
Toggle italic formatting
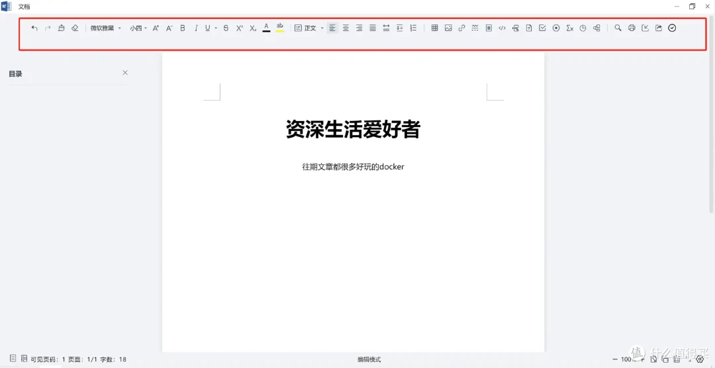(196, 28)
